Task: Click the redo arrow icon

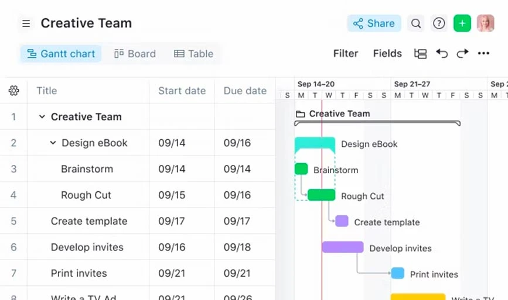Action: click(463, 54)
